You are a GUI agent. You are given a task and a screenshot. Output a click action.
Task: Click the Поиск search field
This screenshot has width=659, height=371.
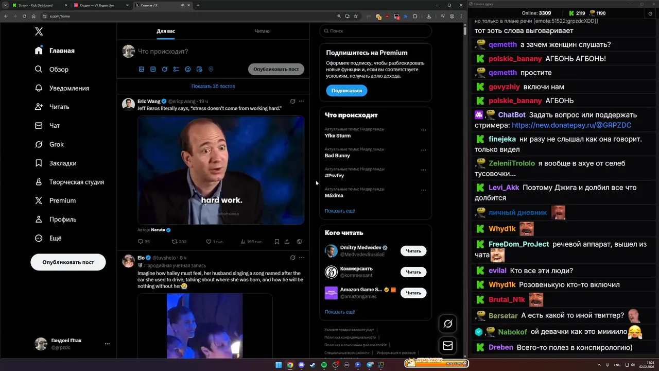[x=376, y=31]
